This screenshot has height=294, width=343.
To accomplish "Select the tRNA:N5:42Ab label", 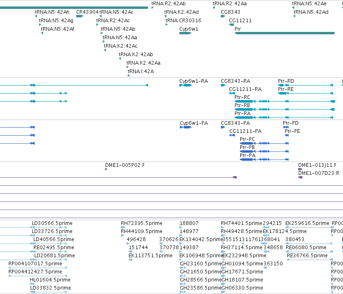I will [x=118, y=29].
